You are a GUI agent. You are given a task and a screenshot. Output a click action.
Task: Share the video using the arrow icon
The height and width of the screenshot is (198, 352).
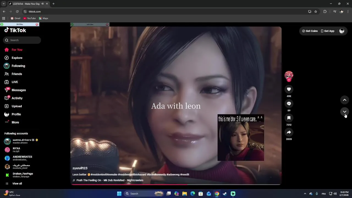pyautogui.click(x=289, y=132)
